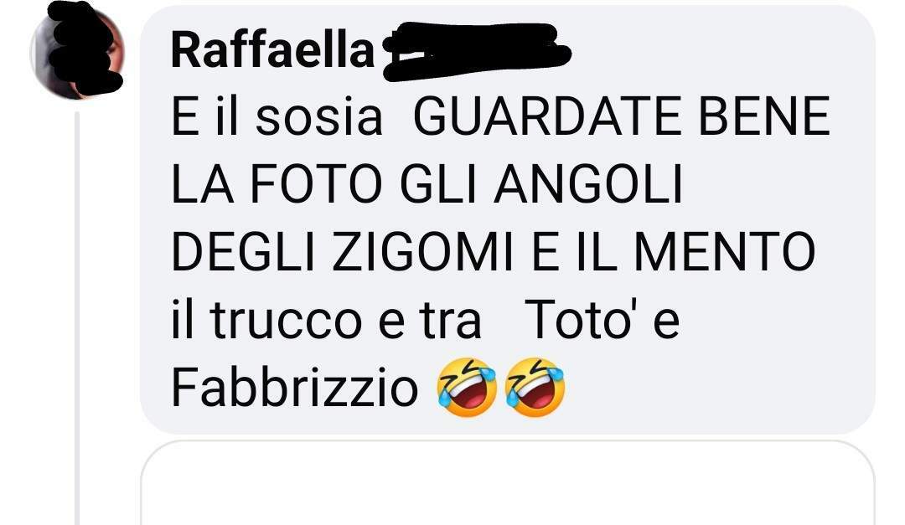The height and width of the screenshot is (525, 905).
Task: Click empty area of comment bubble after emojis
Action: click(716, 388)
